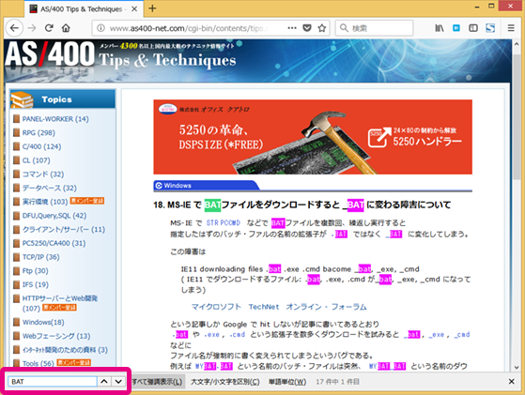
Task: Click the book icon beside TCP/IP (36)
Action: [x=16, y=257]
